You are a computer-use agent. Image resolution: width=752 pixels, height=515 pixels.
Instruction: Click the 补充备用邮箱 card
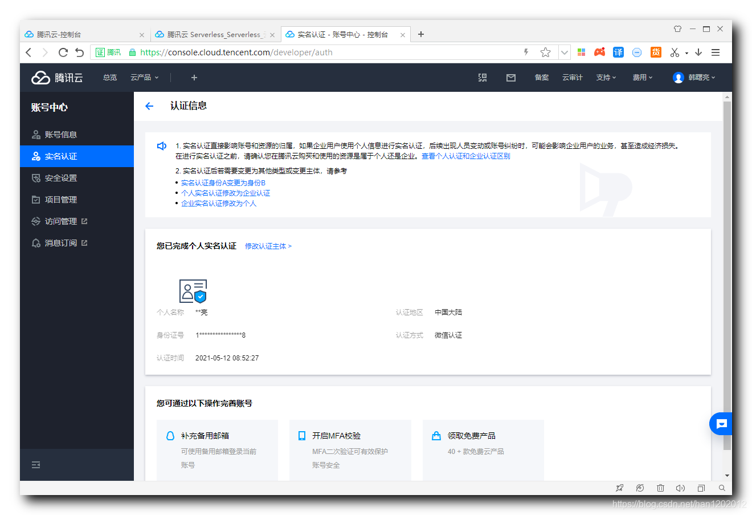pyautogui.click(x=217, y=451)
